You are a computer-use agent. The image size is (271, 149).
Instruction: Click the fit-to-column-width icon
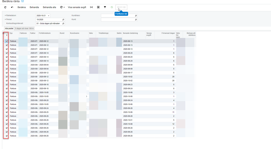click(x=91, y=7)
